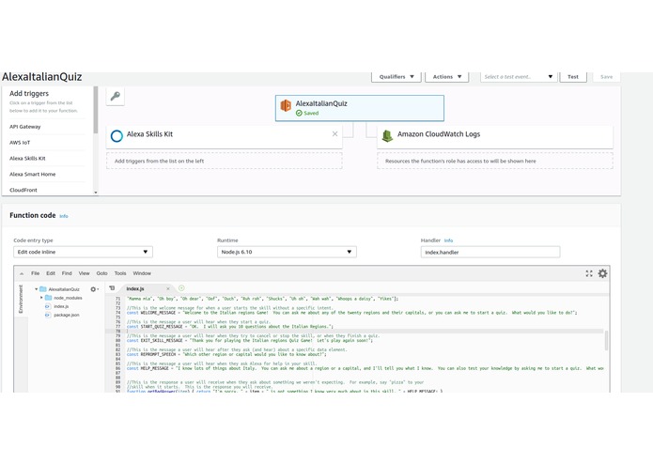Open the Actions dropdown
Viewport: 653px width, 464px height.
point(446,77)
